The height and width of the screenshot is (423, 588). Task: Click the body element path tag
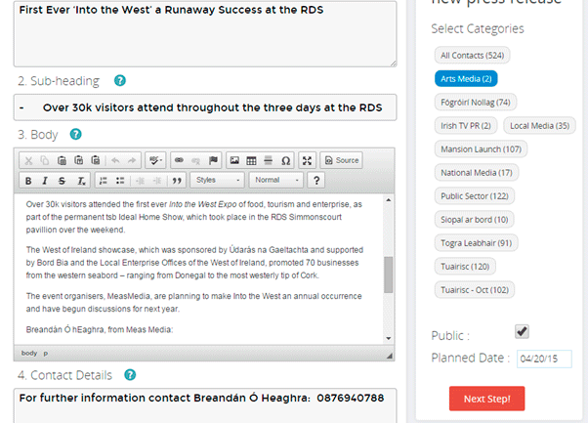29,352
